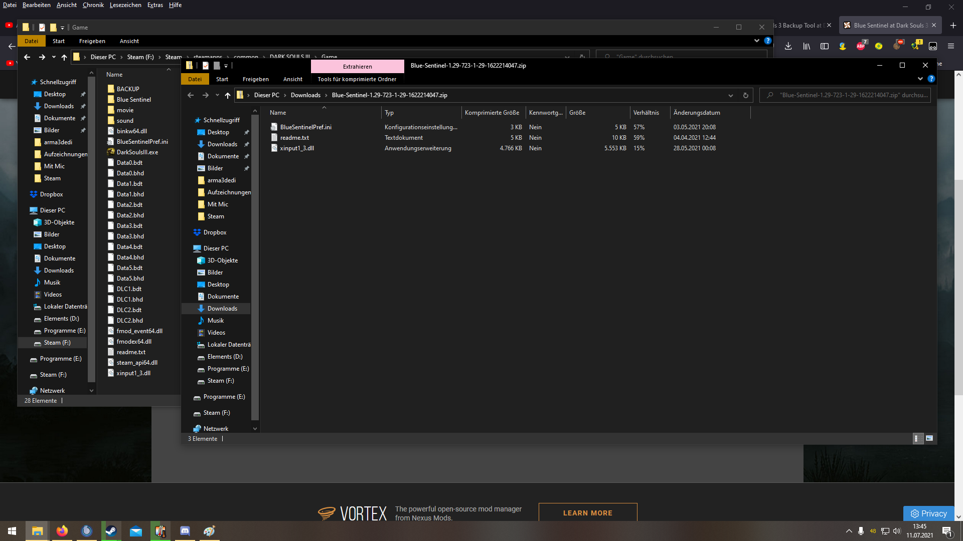Sort by the Komprimierte Größe column header

(492, 113)
